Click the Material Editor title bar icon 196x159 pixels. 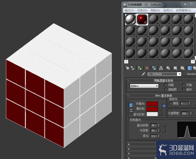pyautogui.click(x=125, y=5)
